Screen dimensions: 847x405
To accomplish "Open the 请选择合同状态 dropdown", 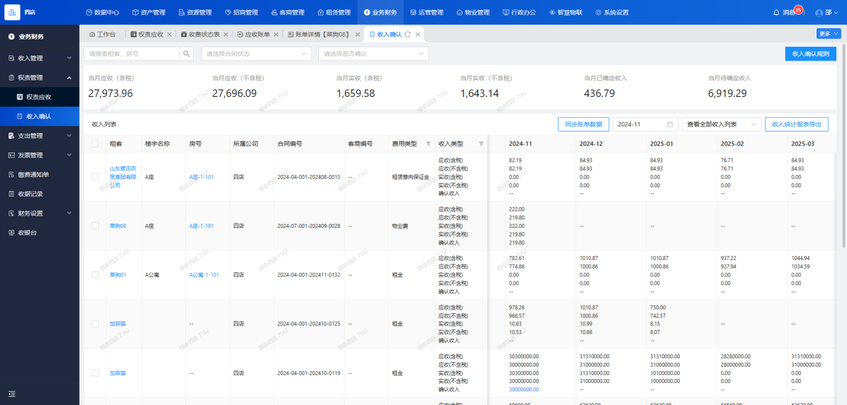I will pyautogui.click(x=256, y=54).
